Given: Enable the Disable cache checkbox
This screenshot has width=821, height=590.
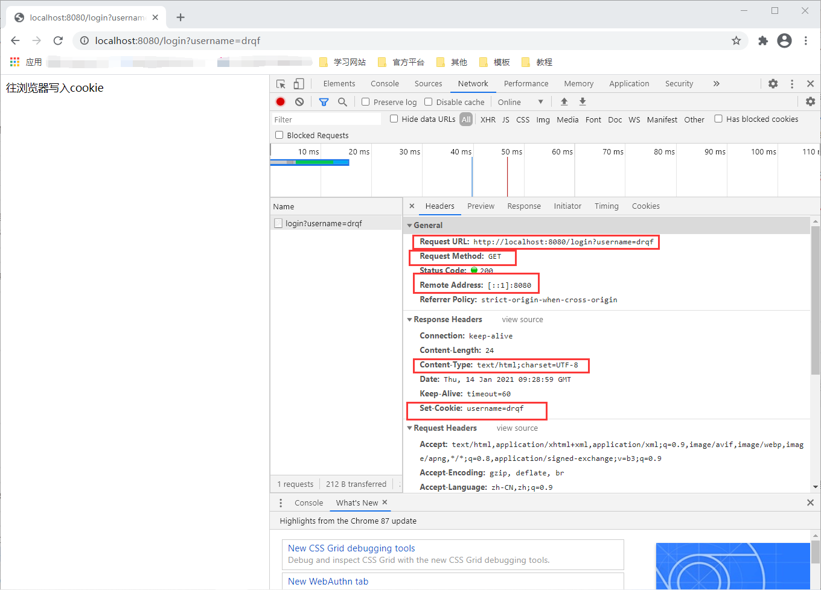Looking at the screenshot, I should point(429,102).
